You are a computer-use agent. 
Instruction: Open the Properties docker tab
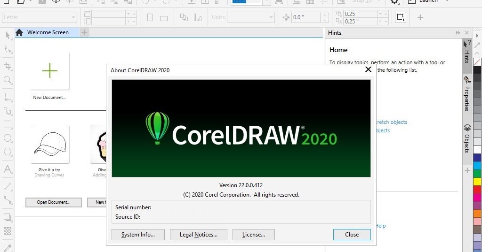[x=467, y=93]
